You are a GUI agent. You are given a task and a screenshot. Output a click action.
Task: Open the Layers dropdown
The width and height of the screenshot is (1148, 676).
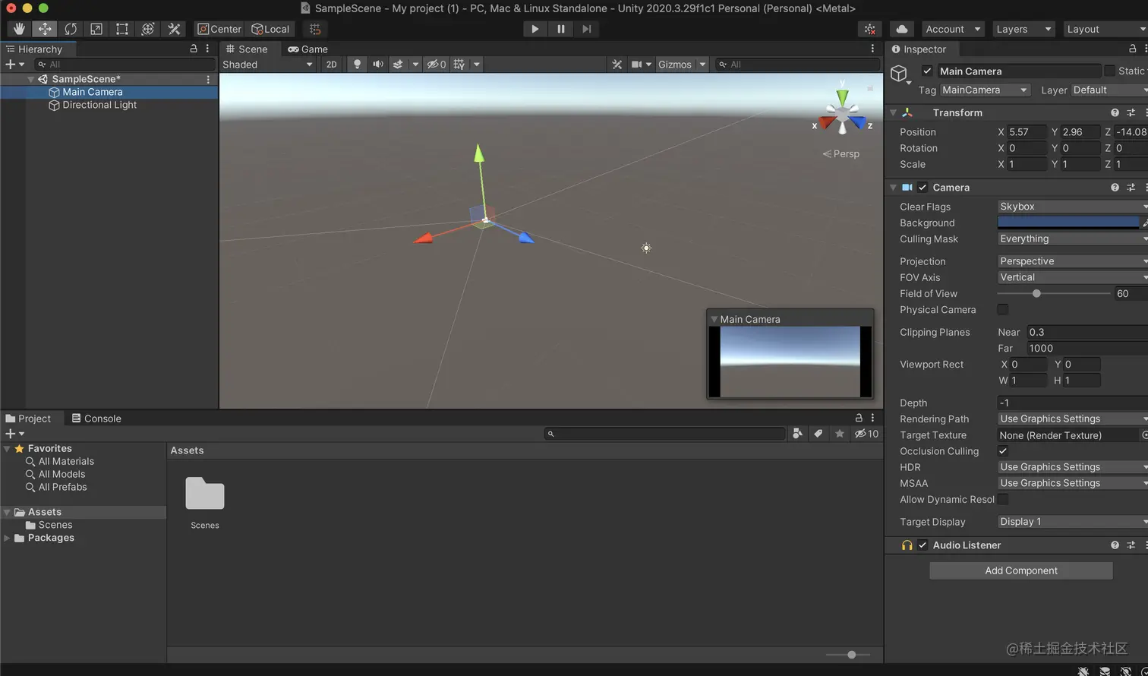click(1023, 29)
